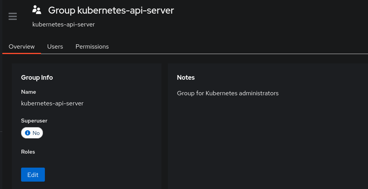Select the 'Group for Kubernetes administrators' note text
Viewport: 368px width, 189px height.
click(x=228, y=93)
